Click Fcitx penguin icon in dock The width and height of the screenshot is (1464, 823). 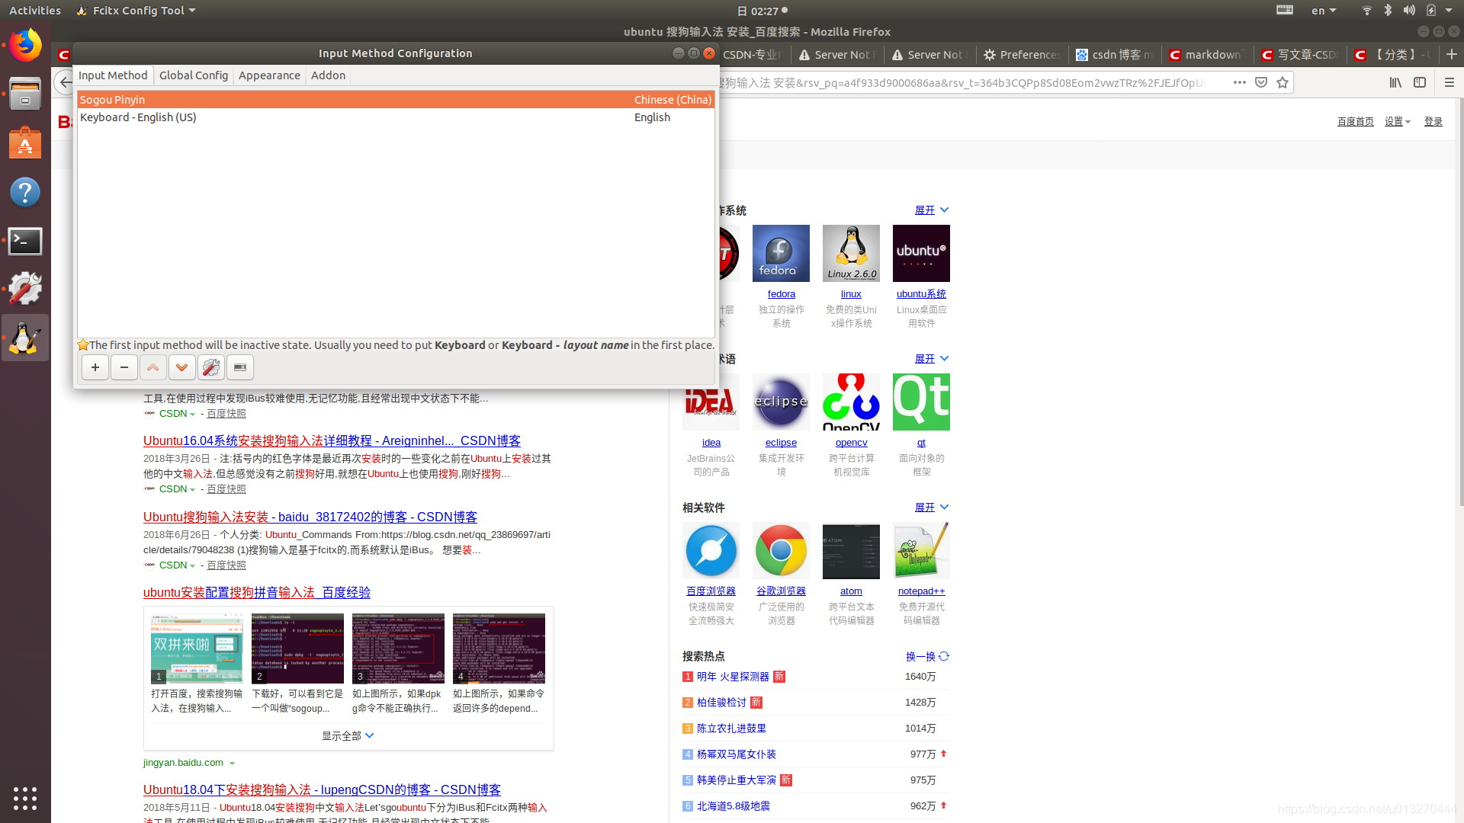coord(25,338)
